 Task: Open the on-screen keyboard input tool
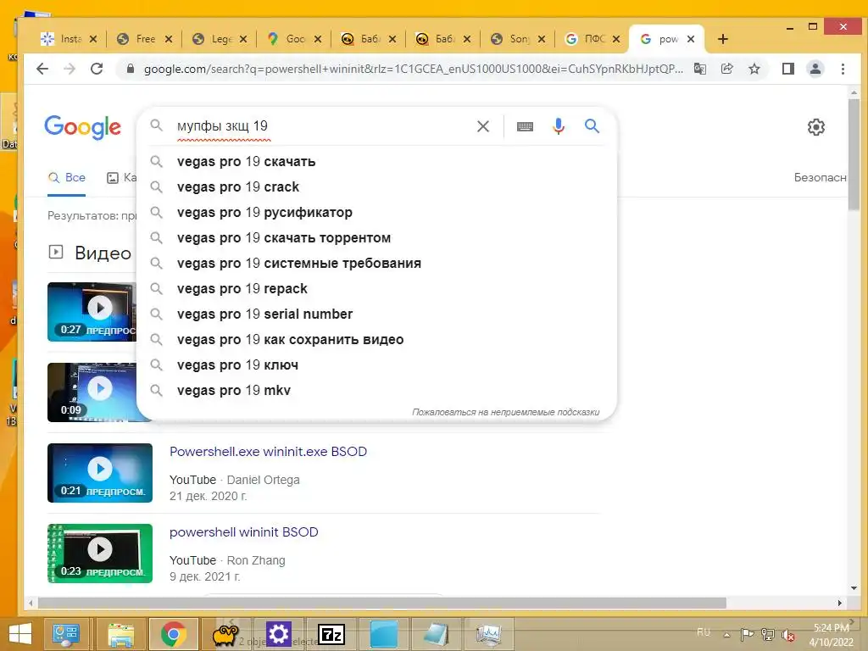pos(525,127)
